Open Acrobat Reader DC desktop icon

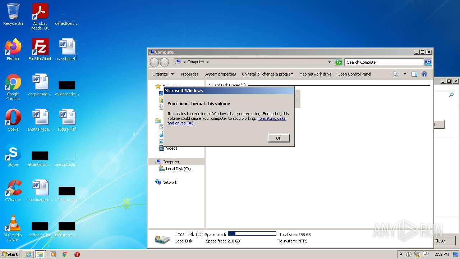tap(40, 16)
